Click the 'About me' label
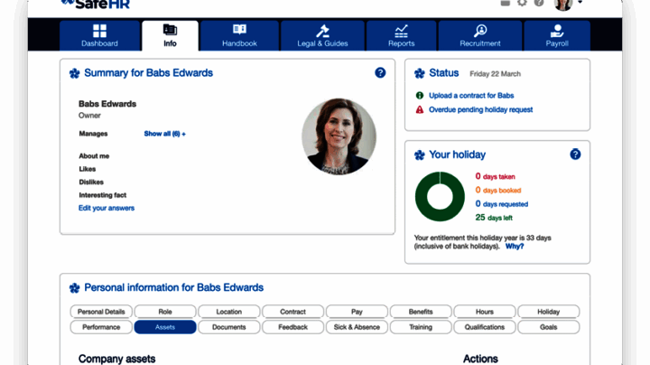 point(94,156)
